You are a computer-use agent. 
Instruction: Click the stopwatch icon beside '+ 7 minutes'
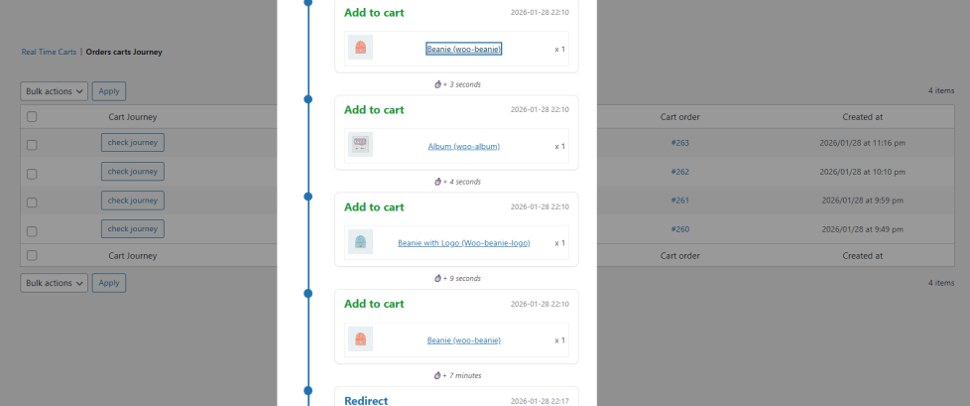point(438,375)
